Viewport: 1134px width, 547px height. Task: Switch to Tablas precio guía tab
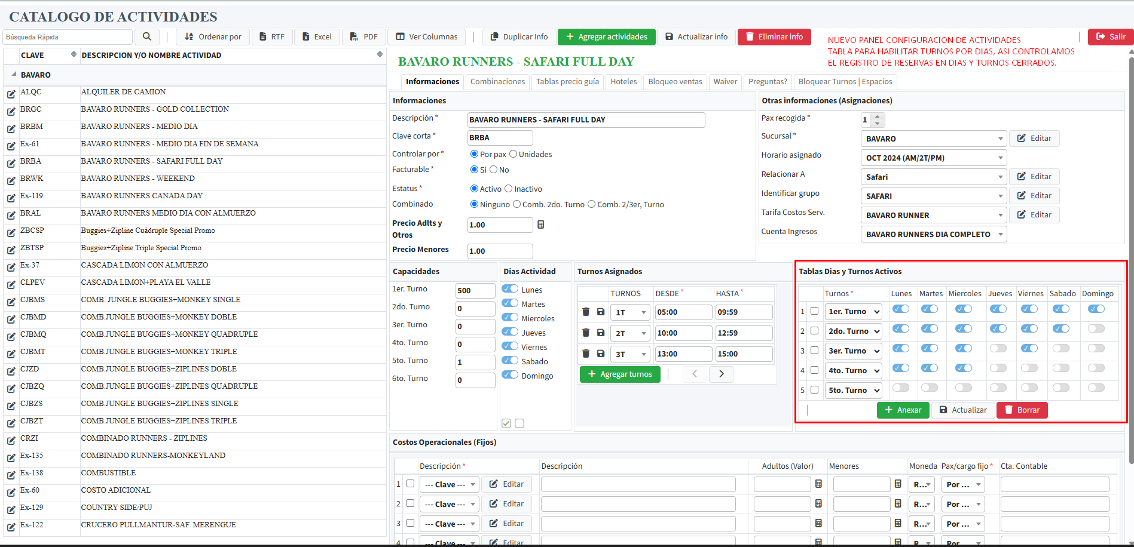(567, 82)
